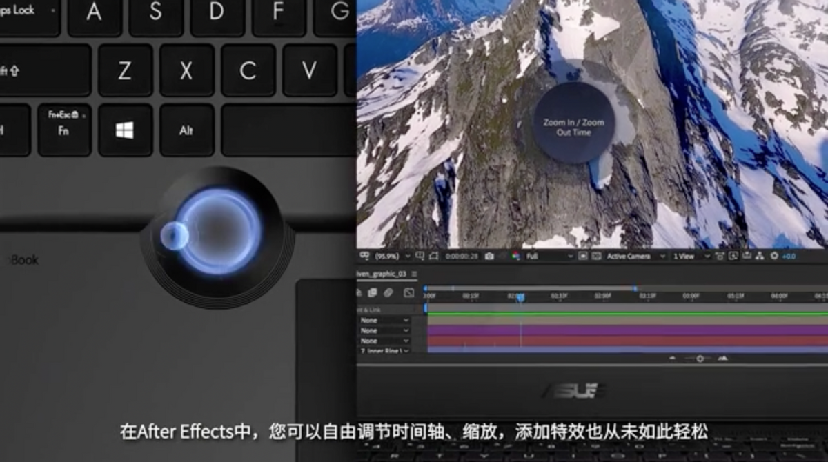Open the panel menu beside iven_graphic_03 tab
The height and width of the screenshot is (462, 828).
pyautogui.click(x=414, y=274)
